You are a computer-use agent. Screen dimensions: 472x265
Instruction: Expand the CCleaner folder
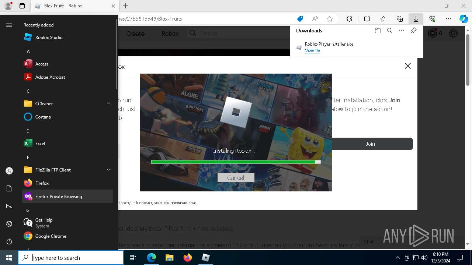[x=67, y=103]
